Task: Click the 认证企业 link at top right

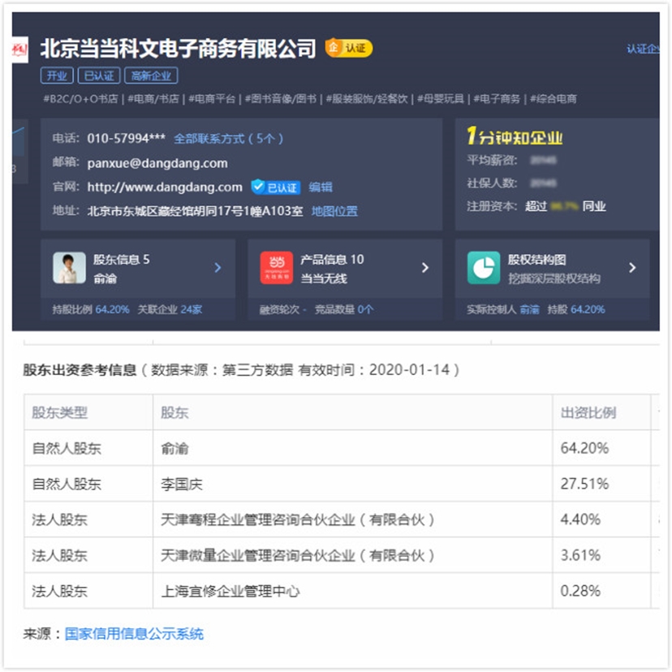Action: 643,49
